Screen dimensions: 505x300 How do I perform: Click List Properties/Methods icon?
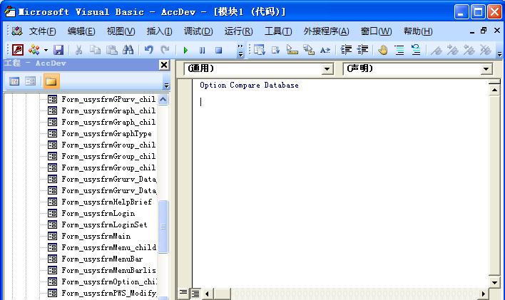click(259, 50)
